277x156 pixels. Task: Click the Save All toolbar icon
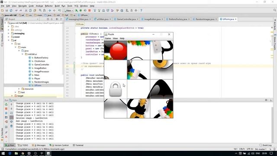coord(7,10)
